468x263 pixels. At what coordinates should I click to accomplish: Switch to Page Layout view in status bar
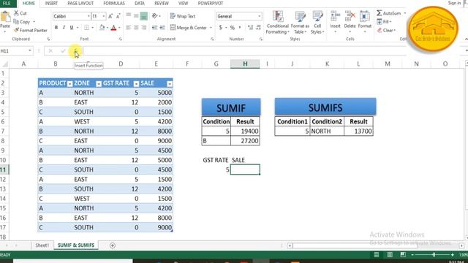pos(390,254)
